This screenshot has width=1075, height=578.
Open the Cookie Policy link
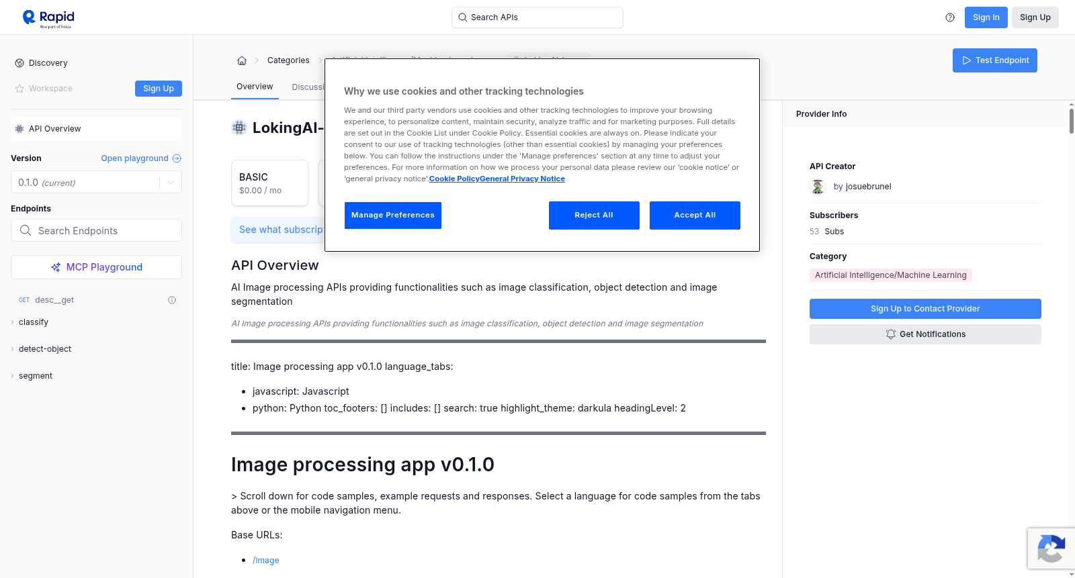click(454, 179)
